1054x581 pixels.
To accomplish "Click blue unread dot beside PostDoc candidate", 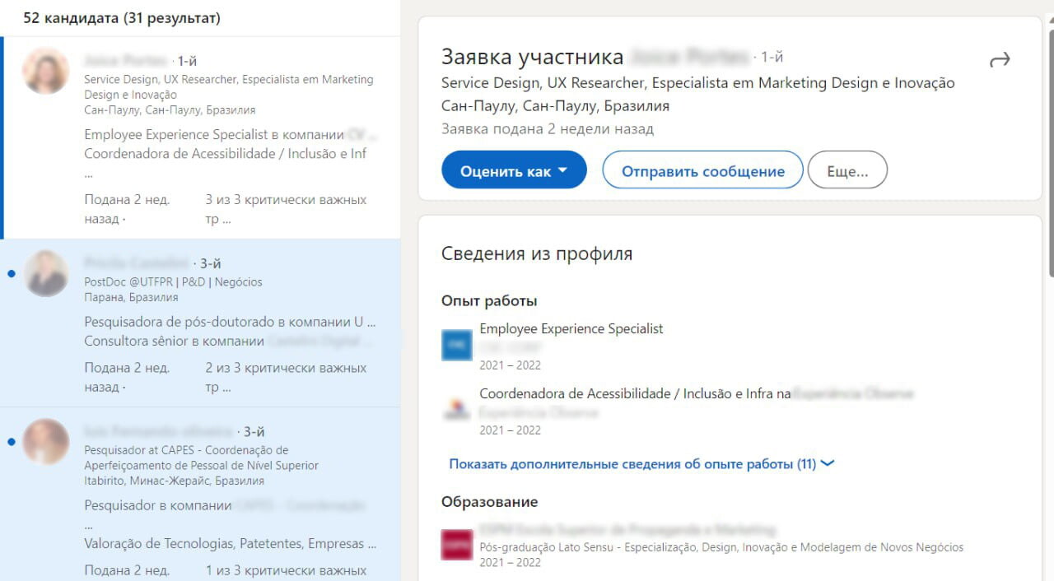I will click(11, 274).
